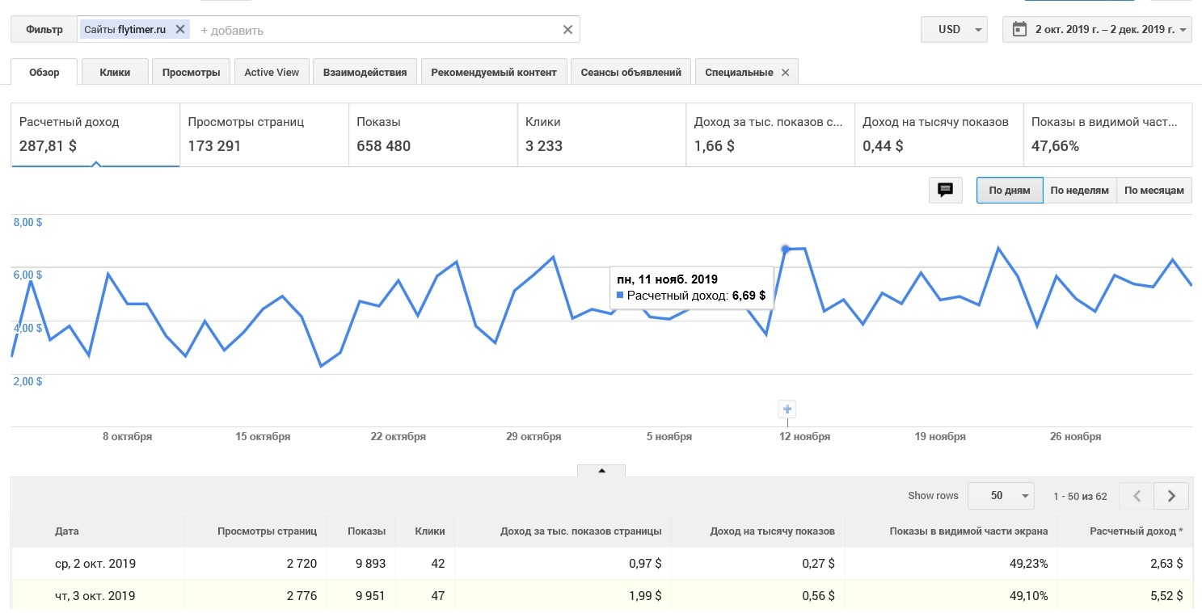Open the USD currency dropdown

955,30
